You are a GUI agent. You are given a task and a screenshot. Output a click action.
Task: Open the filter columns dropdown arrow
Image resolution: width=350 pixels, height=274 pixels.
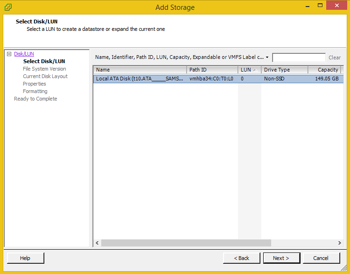267,58
